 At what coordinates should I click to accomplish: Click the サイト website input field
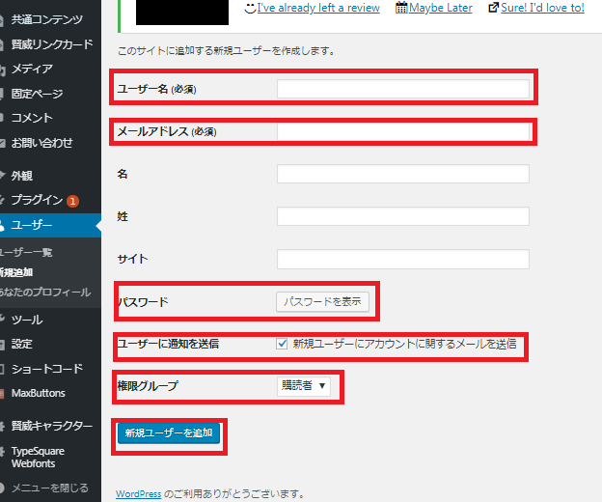[x=402, y=259]
